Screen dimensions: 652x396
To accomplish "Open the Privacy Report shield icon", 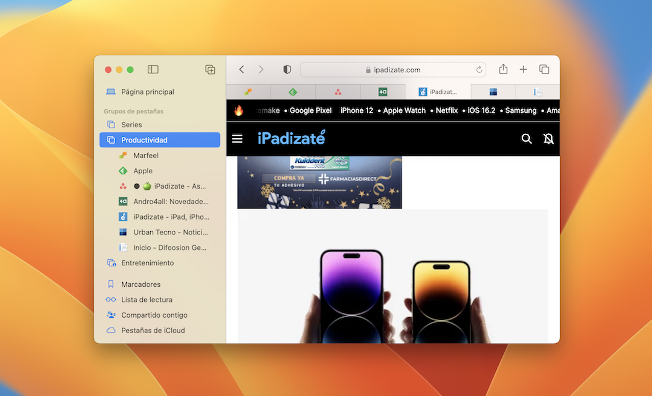I will point(286,70).
